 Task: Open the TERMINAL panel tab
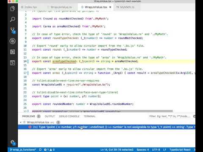(90, 116)
